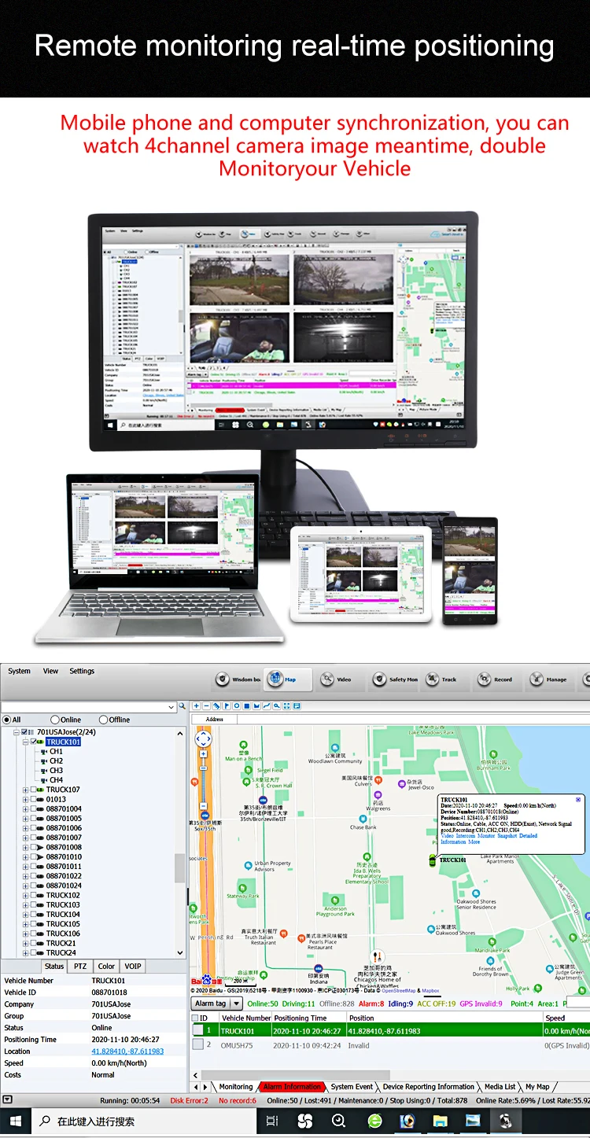Click the Alarm tag button
Screen dimensions: 590x1138
210,1004
